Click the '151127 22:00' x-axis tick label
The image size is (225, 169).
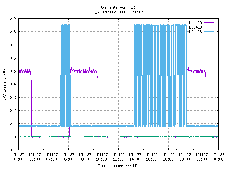coord(201,157)
